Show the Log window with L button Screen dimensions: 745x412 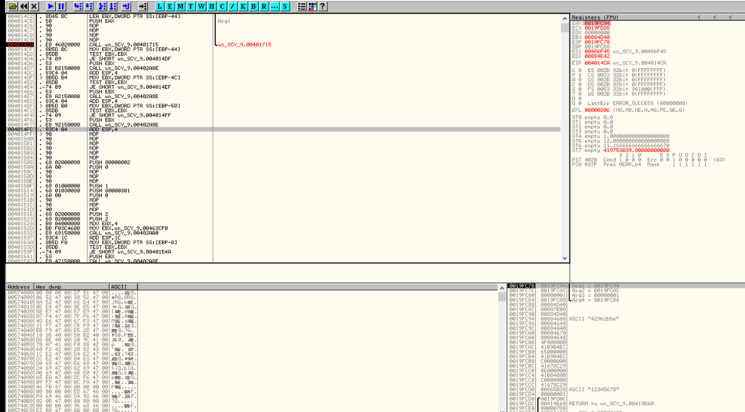point(159,6)
